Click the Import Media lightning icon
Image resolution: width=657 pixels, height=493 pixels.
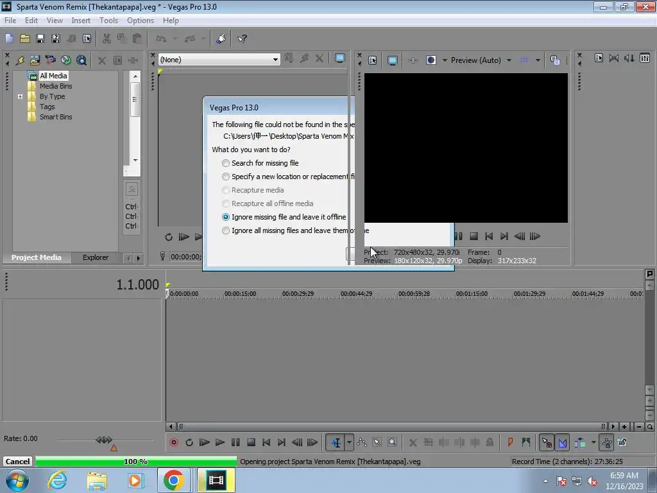[20, 60]
